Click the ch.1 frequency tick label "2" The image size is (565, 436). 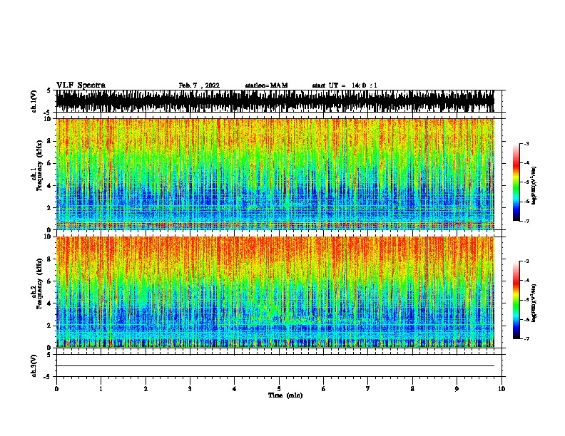coord(49,207)
